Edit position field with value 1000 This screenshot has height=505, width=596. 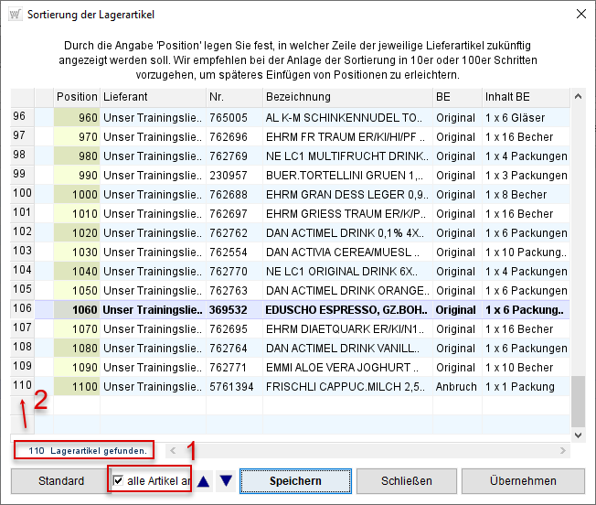[x=77, y=195]
